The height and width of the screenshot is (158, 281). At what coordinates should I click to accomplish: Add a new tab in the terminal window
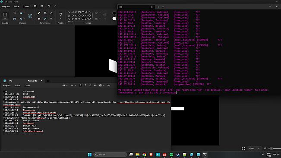point(158,7)
